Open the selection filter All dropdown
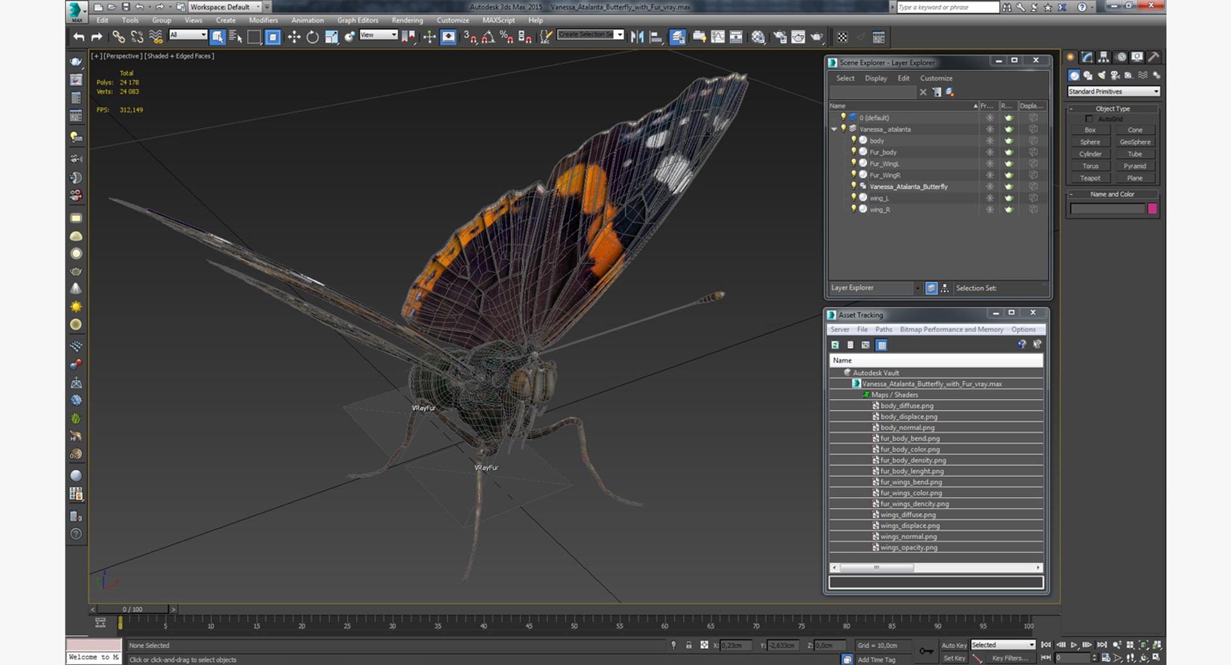The width and height of the screenshot is (1231, 665). pyautogui.click(x=188, y=35)
